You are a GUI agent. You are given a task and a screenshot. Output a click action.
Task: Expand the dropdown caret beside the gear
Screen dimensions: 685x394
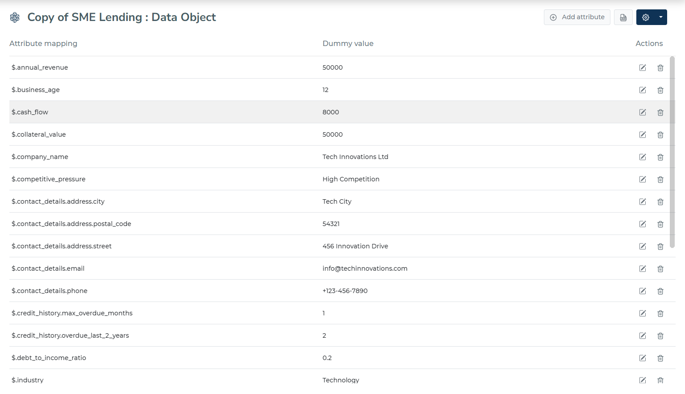point(661,17)
